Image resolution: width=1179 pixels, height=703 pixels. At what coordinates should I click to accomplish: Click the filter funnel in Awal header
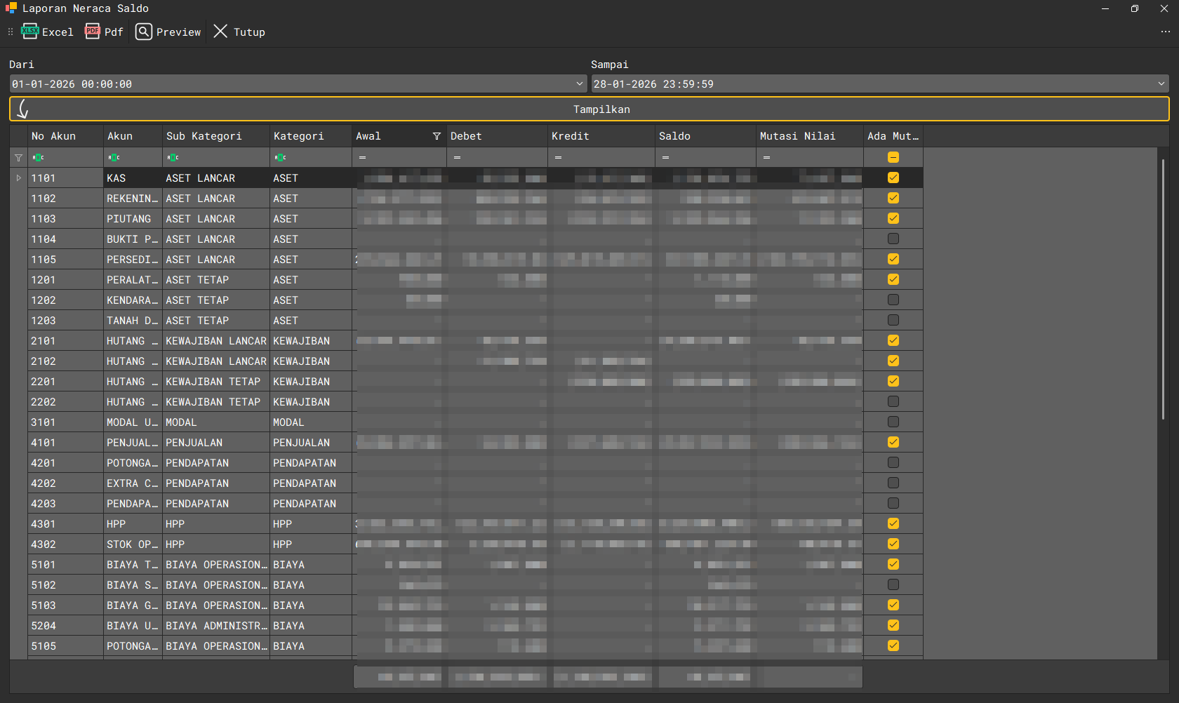[437, 136]
